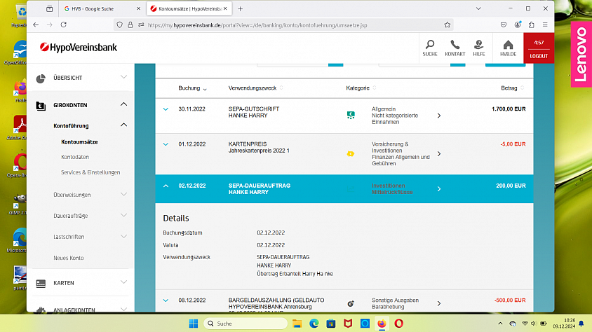Open category arrow for KARTENPREIS row
This screenshot has height=332, width=592.
438,154
